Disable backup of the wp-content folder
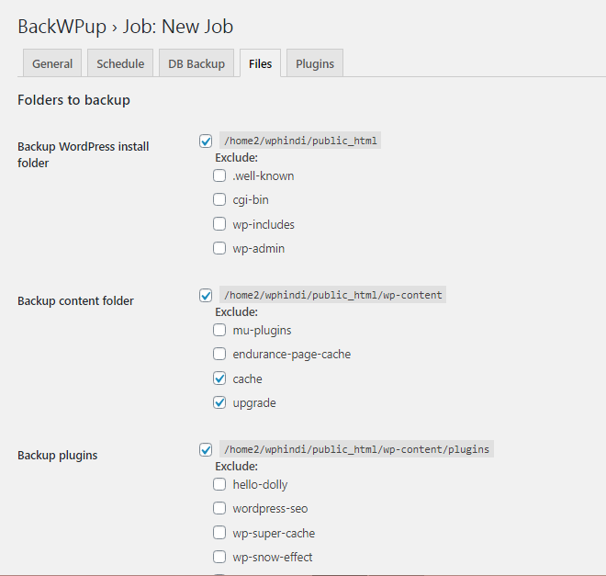The height and width of the screenshot is (576, 606). pyautogui.click(x=207, y=296)
